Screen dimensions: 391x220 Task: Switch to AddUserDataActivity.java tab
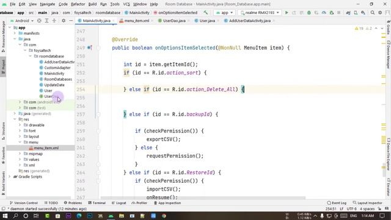250,21
